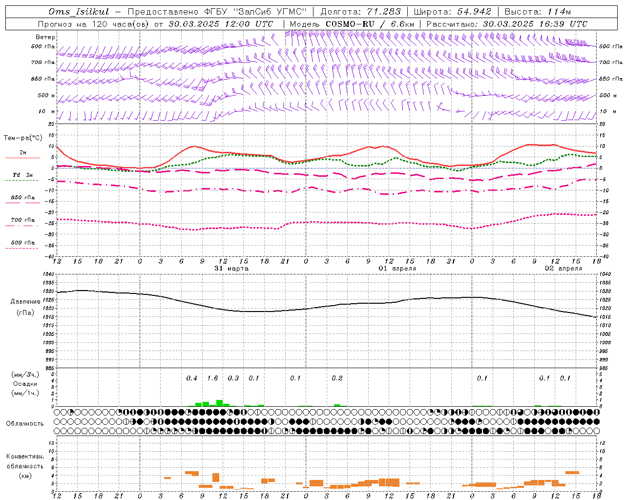Click the Ветер panel label
This screenshot has height=500, width=625.
[x=45, y=37]
